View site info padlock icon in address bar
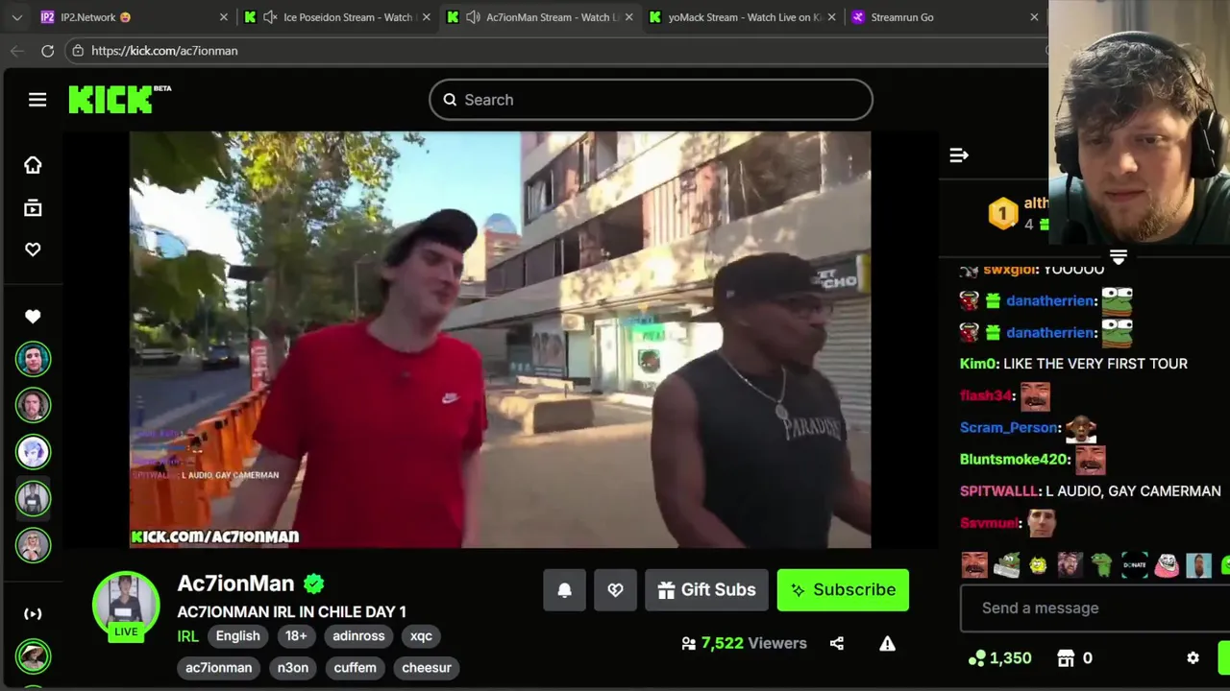This screenshot has height=691, width=1230. coord(78,51)
